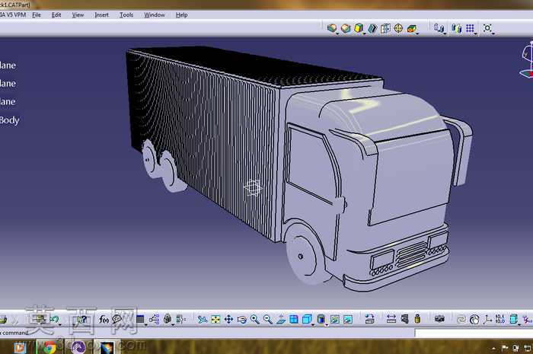
Task: Expand dropdown arrow beside Isometric View cube
Action: 313,325
